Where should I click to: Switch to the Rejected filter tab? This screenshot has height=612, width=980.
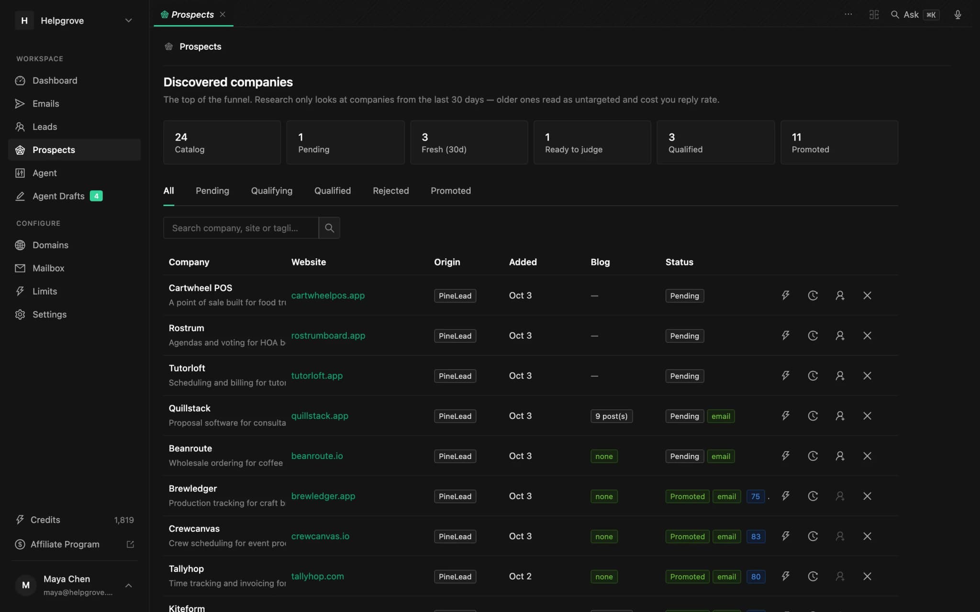[x=390, y=191]
